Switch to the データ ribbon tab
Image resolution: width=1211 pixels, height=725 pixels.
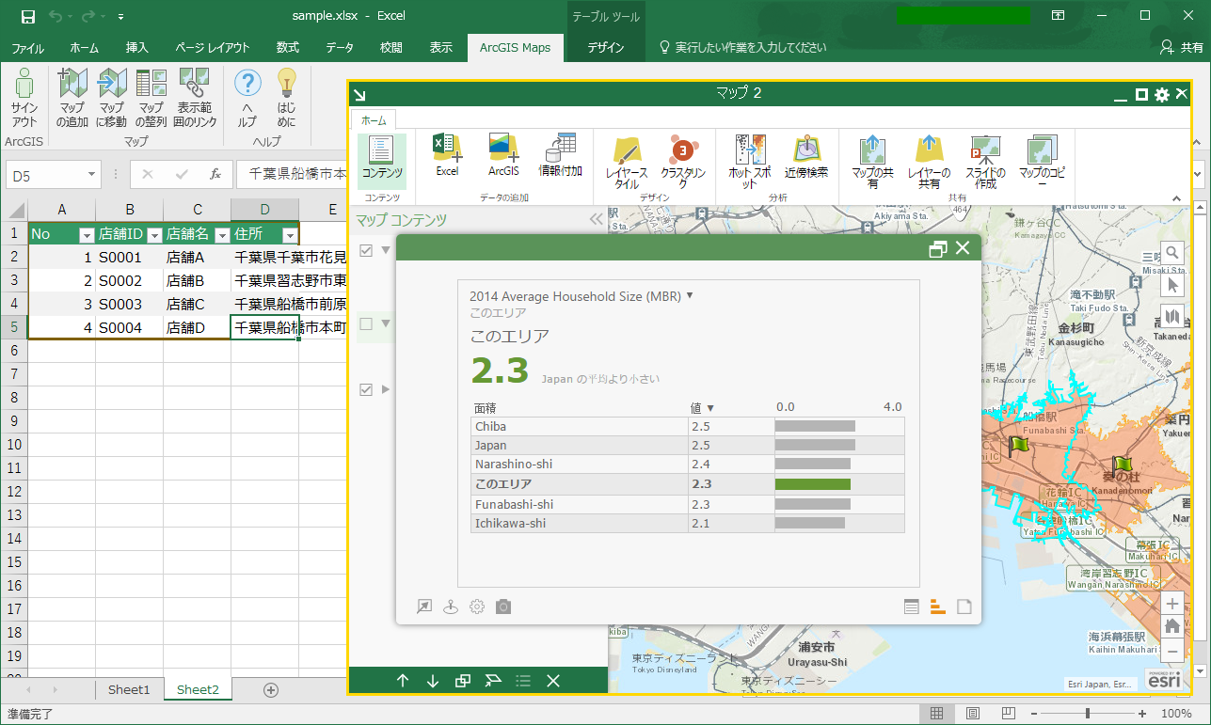pyautogui.click(x=340, y=48)
